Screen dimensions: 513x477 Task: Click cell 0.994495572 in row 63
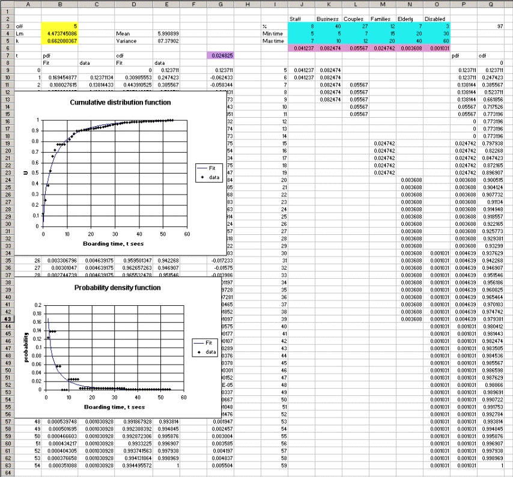[x=134, y=466]
